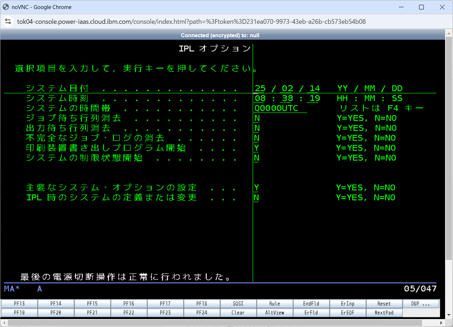Click the DUP ... keypad button
Screen dimensions: 453x327
(421, 304)
